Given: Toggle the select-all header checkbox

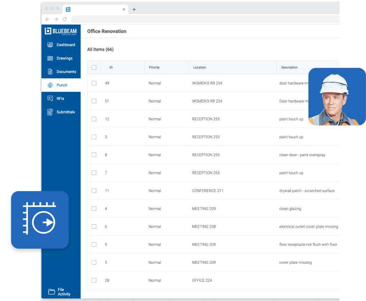Looking at the screenshot, I should (94, 68).
